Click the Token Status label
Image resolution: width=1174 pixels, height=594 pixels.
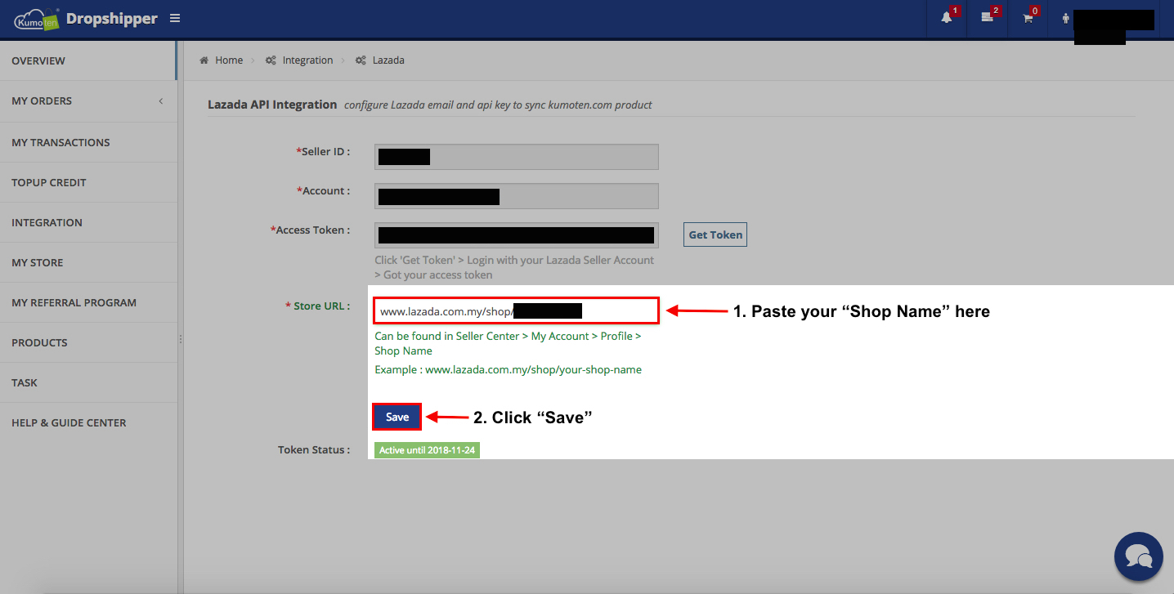314,449
